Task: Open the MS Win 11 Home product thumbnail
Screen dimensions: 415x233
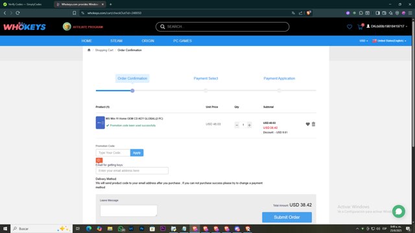Action: [x=100, y=122]
